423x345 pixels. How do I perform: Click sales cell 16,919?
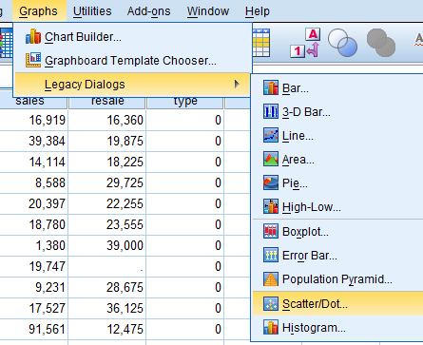pos(33,120)
